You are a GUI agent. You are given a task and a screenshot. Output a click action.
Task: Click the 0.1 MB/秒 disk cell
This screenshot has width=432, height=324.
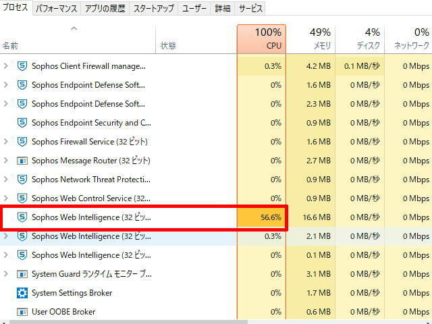coord(360,66)
